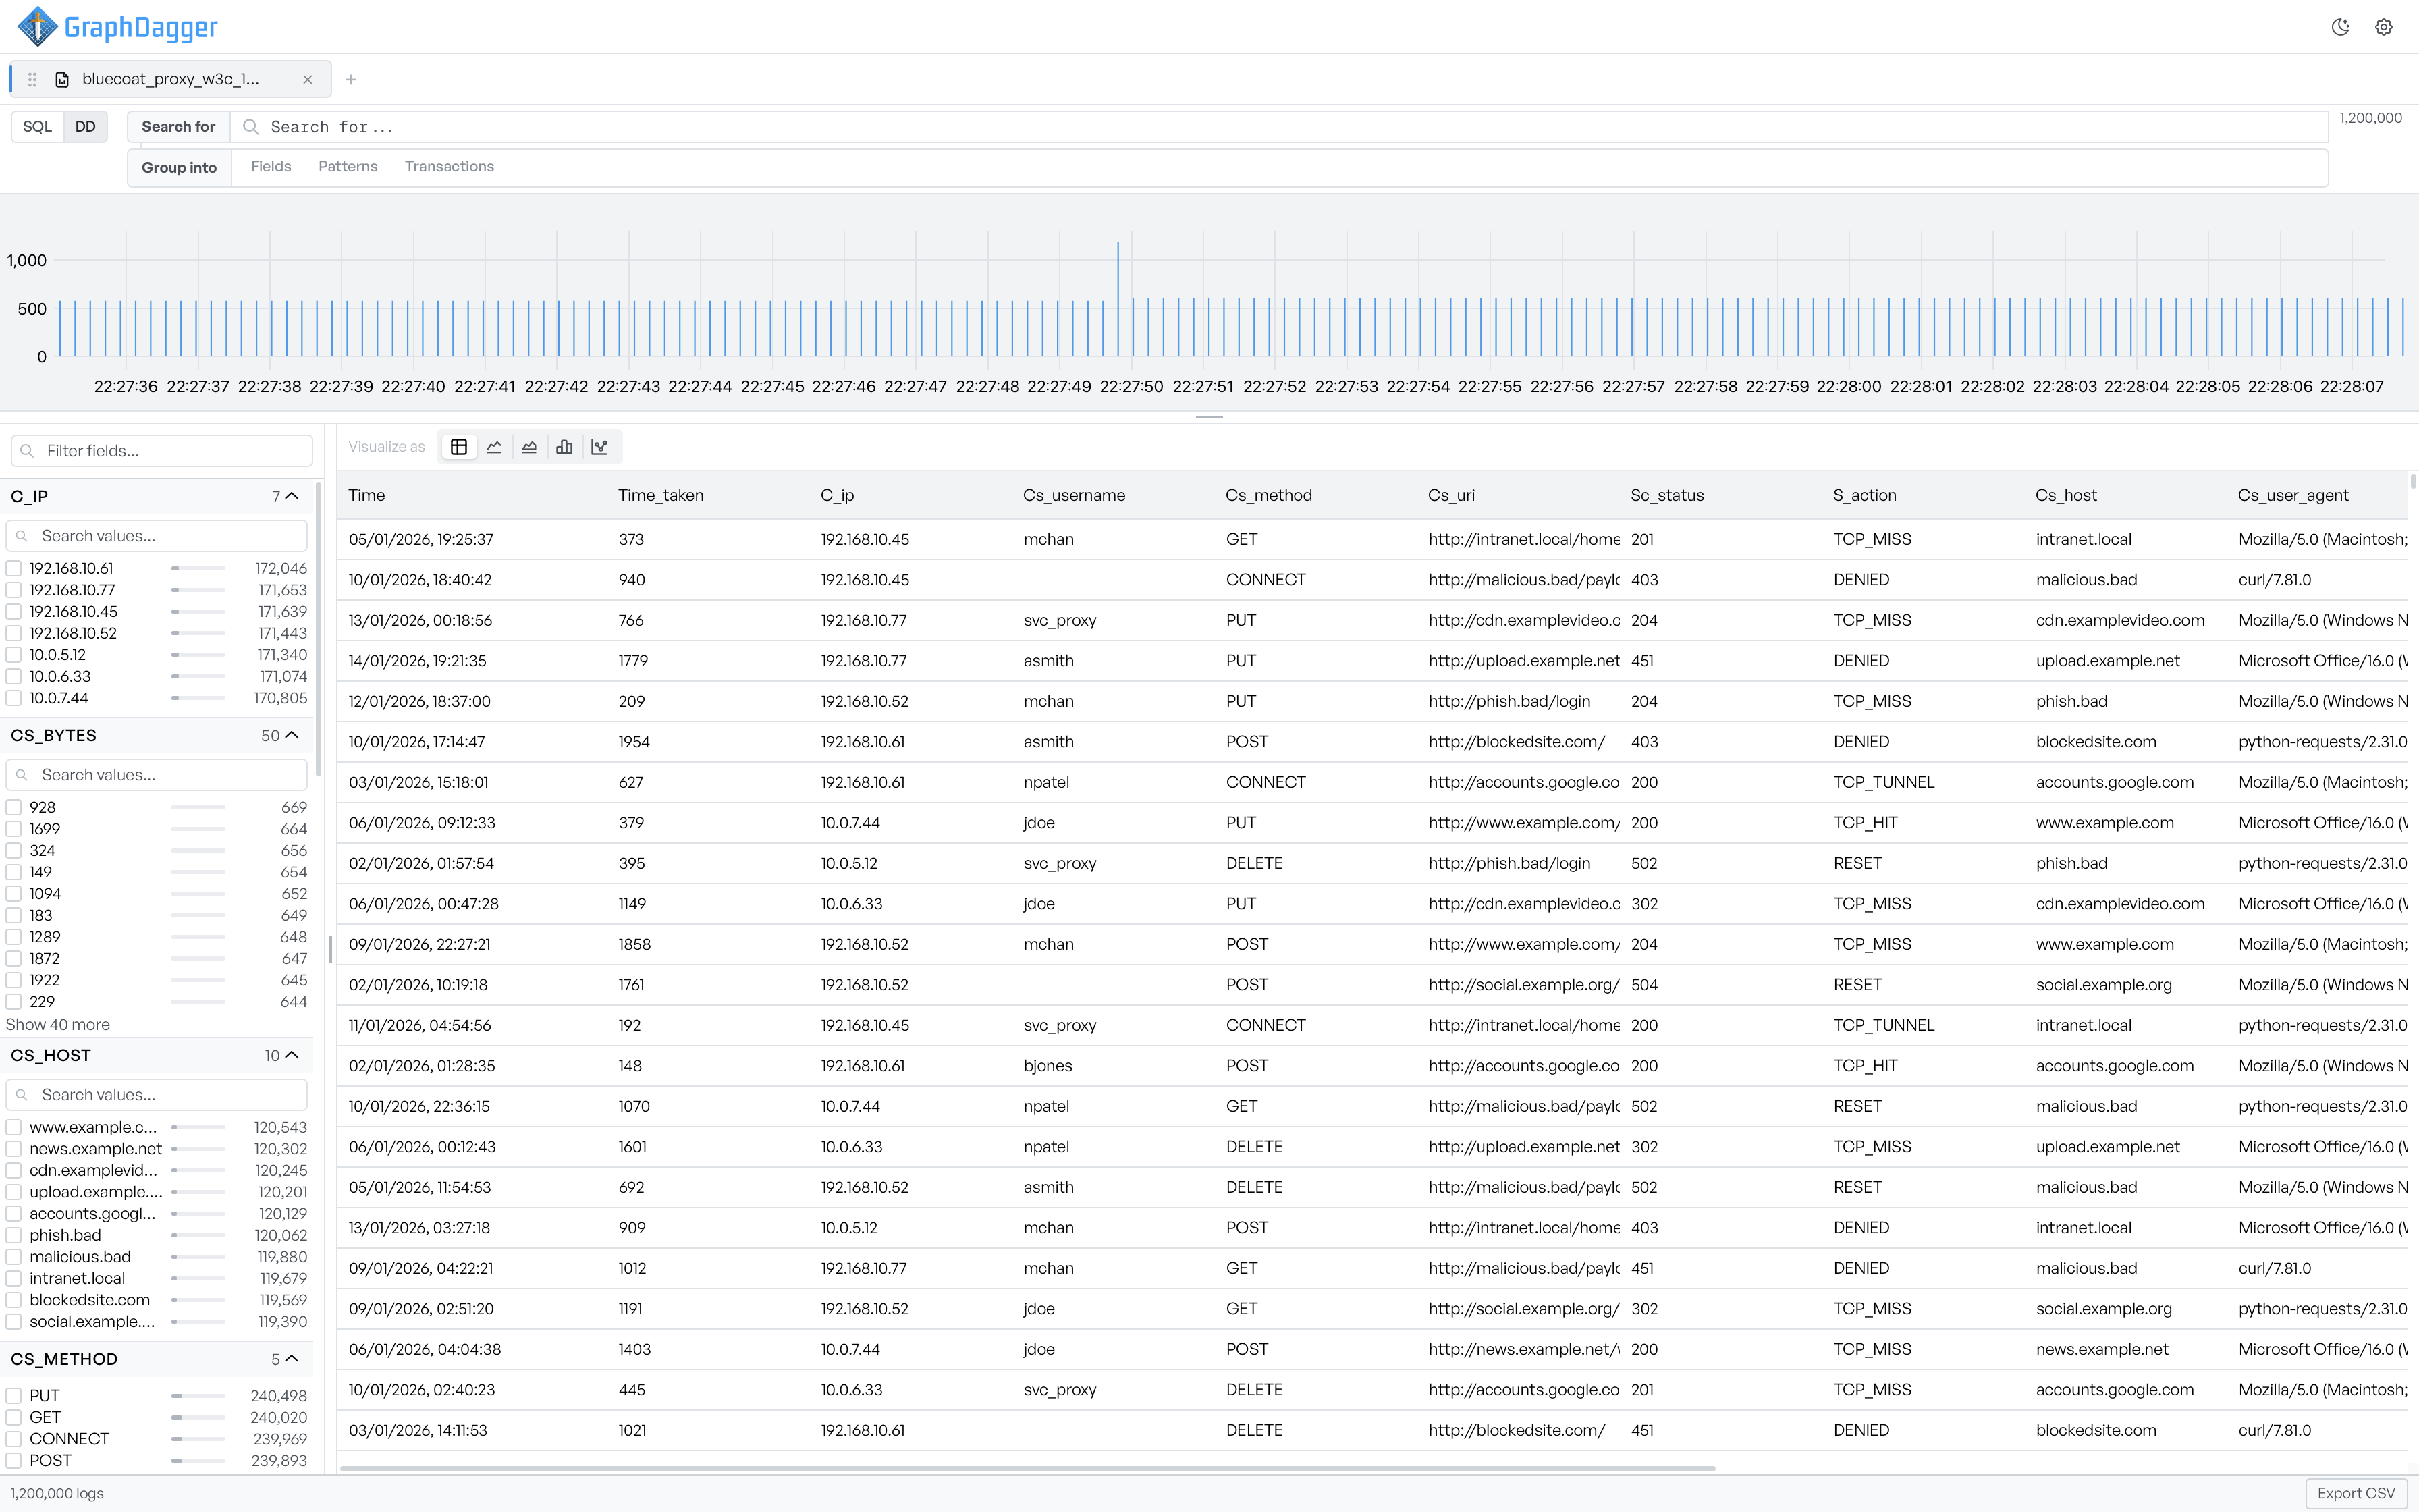Click the file icon on bluecoat tab
The image size is (2419, 1512).
(x=62, y=80)
